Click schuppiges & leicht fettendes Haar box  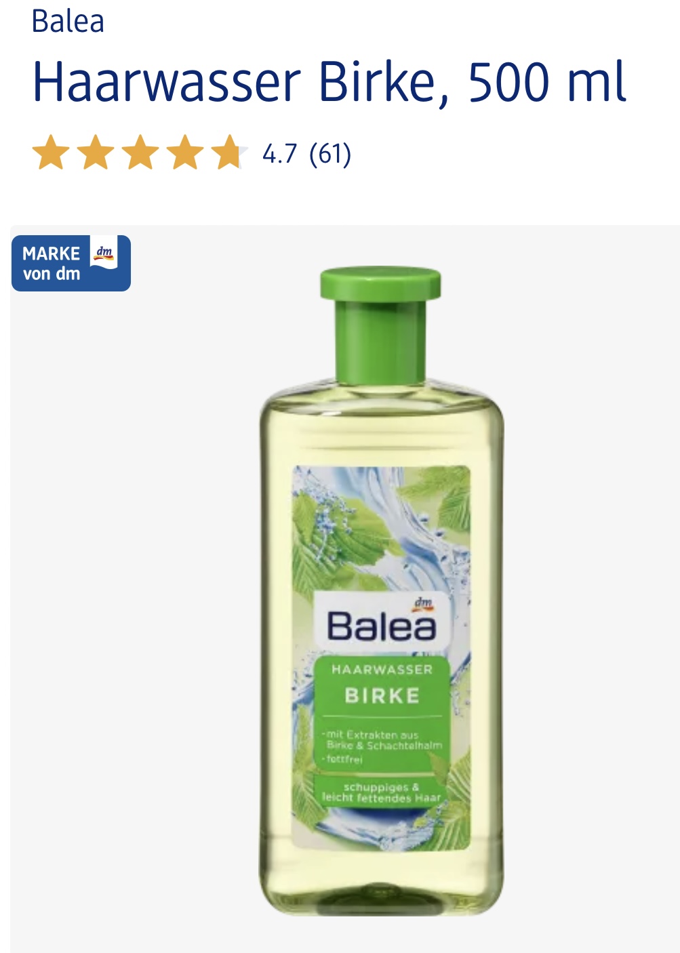pos(382,792)
